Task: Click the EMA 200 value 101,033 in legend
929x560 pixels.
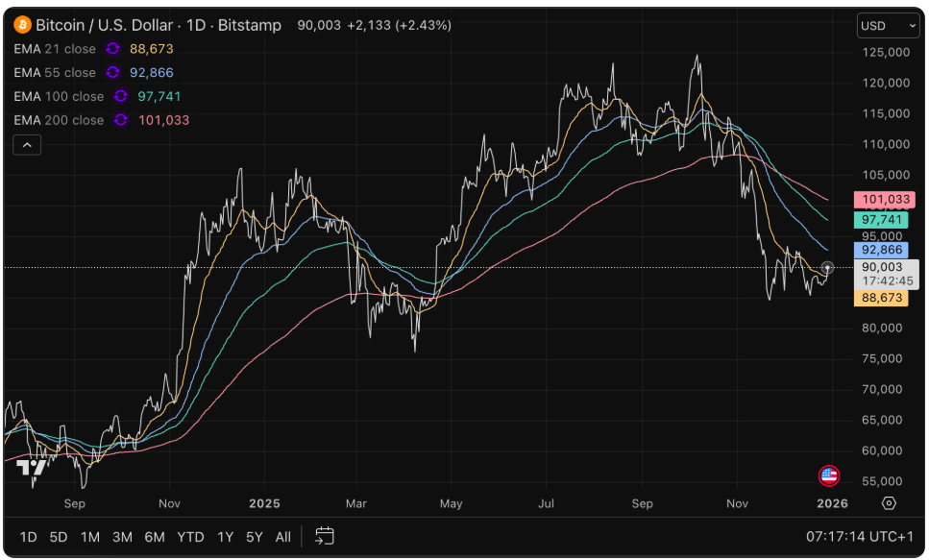Action: pyautogui.click(x=163, y=120)
